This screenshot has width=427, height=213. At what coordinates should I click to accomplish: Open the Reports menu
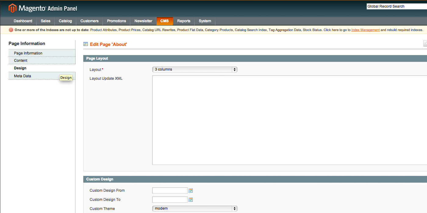[x=184, y=21]
